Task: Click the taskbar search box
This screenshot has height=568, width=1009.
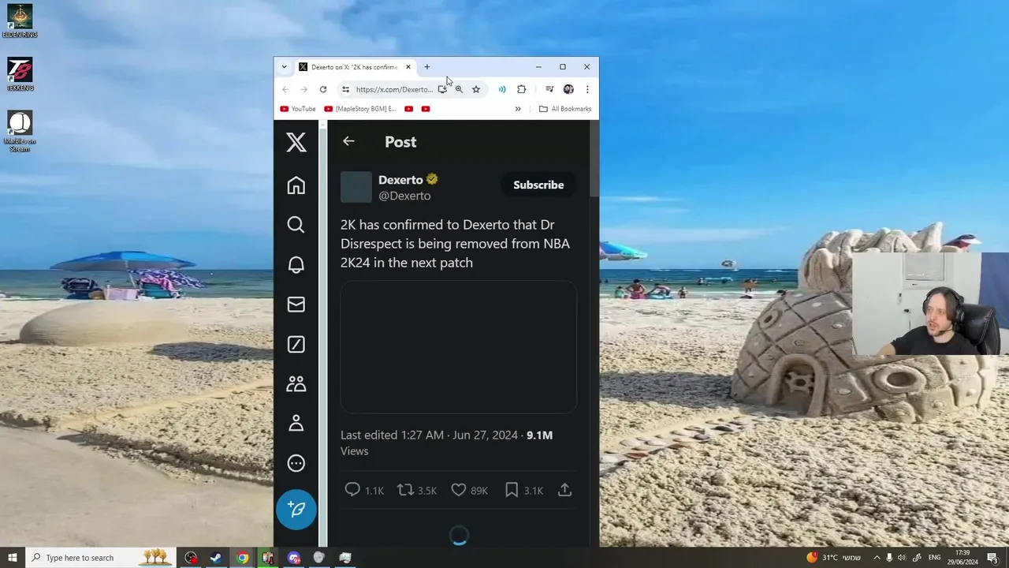Action: (x=101, y=558)
